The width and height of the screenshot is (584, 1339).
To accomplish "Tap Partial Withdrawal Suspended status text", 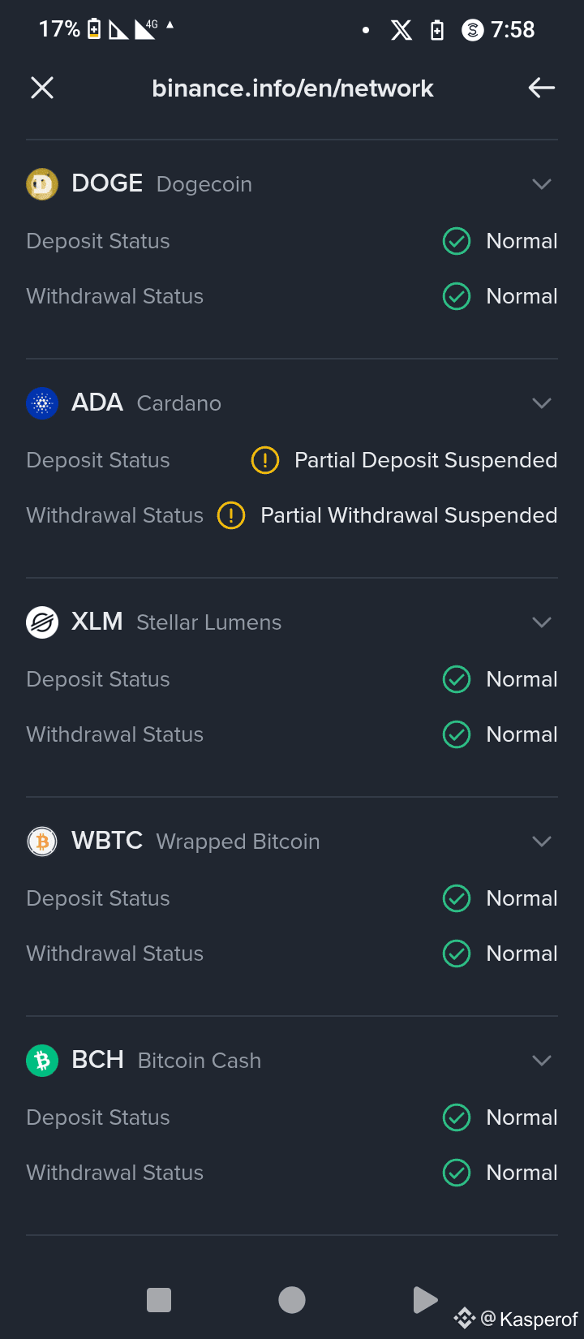I will coord(409,515).
